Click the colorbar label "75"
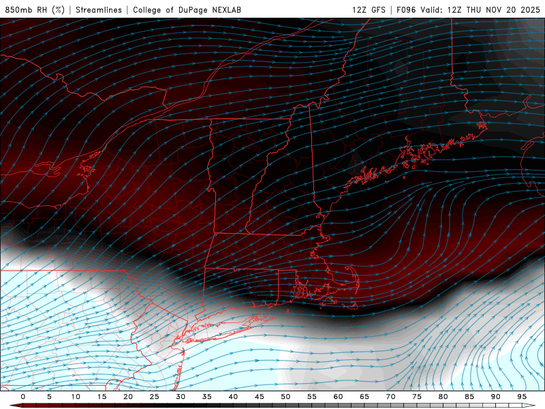The width and height of the screenshot is (545, 409). tap(417, 397)
